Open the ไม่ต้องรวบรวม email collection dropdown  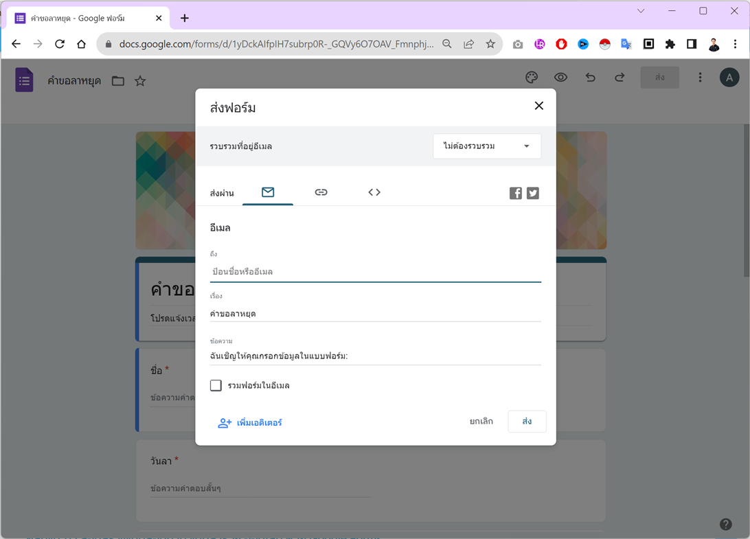pos(487,146)
